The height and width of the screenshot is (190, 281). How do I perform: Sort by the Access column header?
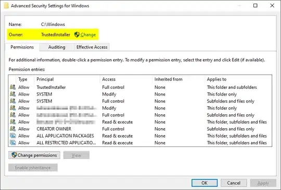pos(109,79)
